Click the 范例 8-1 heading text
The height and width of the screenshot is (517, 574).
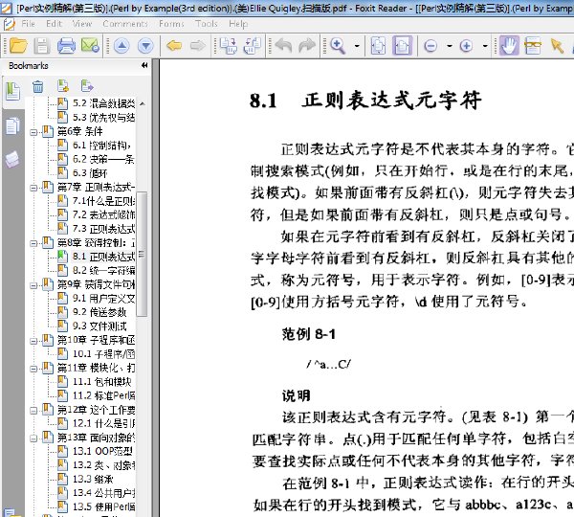coord(309,334)
